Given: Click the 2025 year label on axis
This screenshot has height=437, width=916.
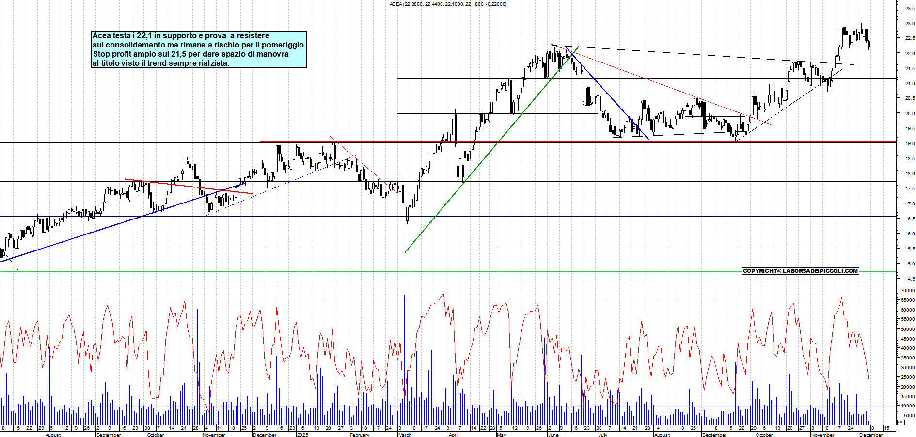Looking at the screenshot, I should pyautogui.click(x=302, y=435).
